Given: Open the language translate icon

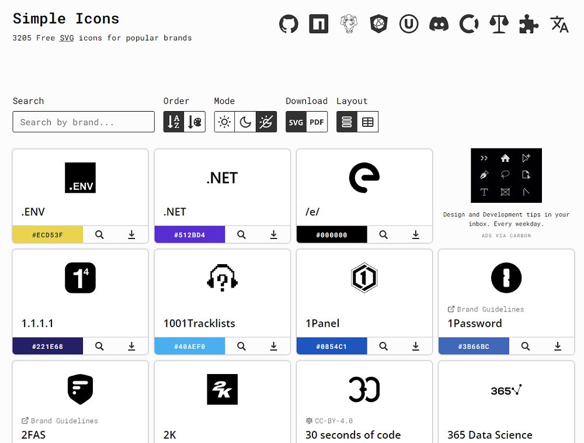Looking at the screenshot, I should point(559,24).
